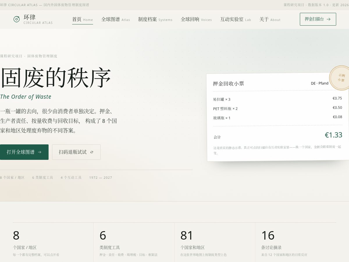Click the hero strip 8 个国家 / 地区 text

pos(12,178)
